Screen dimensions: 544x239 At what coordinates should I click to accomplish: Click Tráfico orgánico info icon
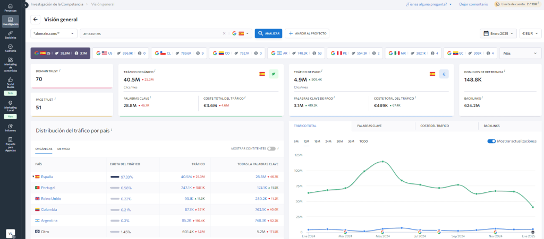155,70
